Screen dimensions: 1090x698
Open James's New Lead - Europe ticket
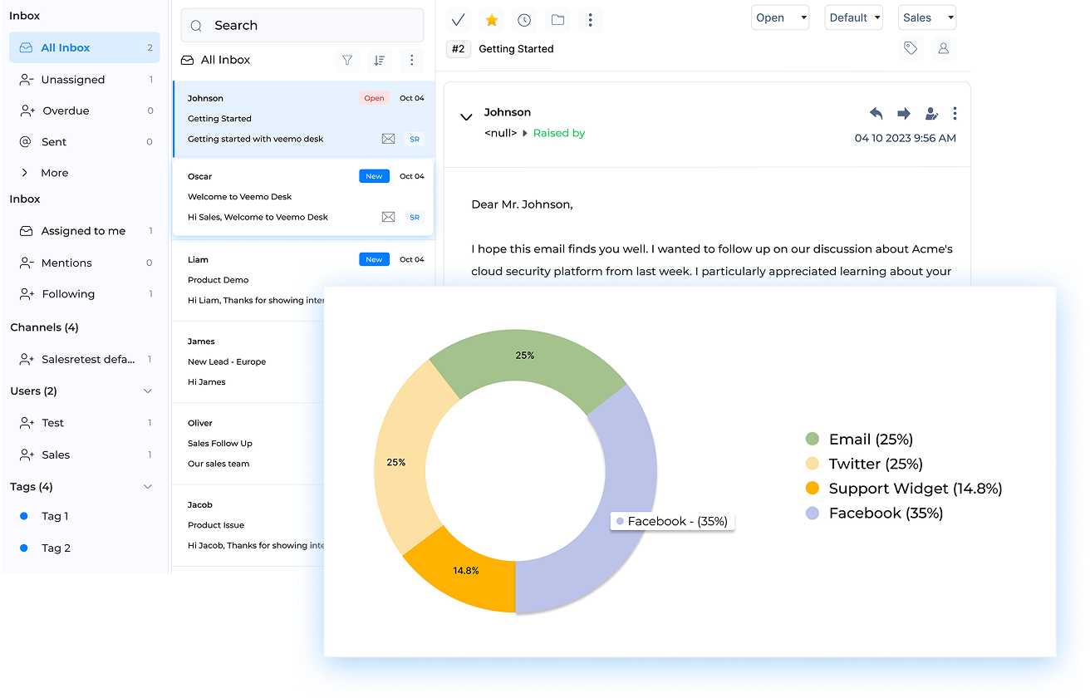[248, 362]
